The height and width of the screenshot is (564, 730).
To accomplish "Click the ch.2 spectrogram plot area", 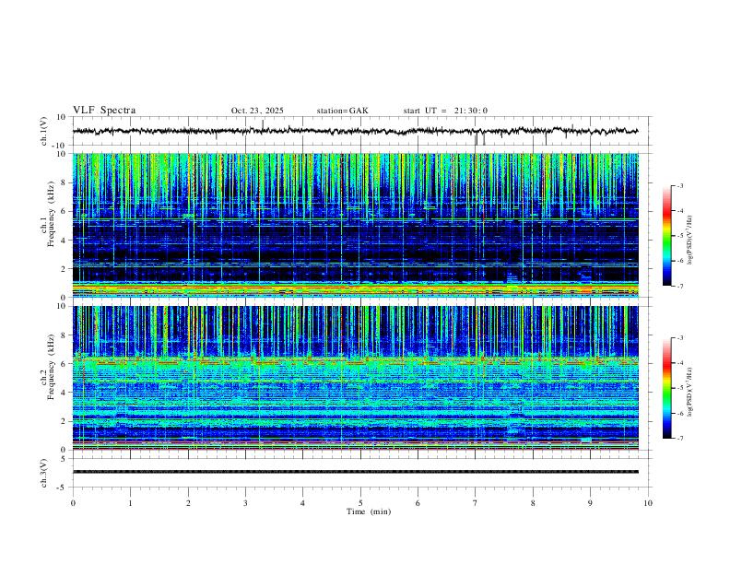I will tap(355, 378).
